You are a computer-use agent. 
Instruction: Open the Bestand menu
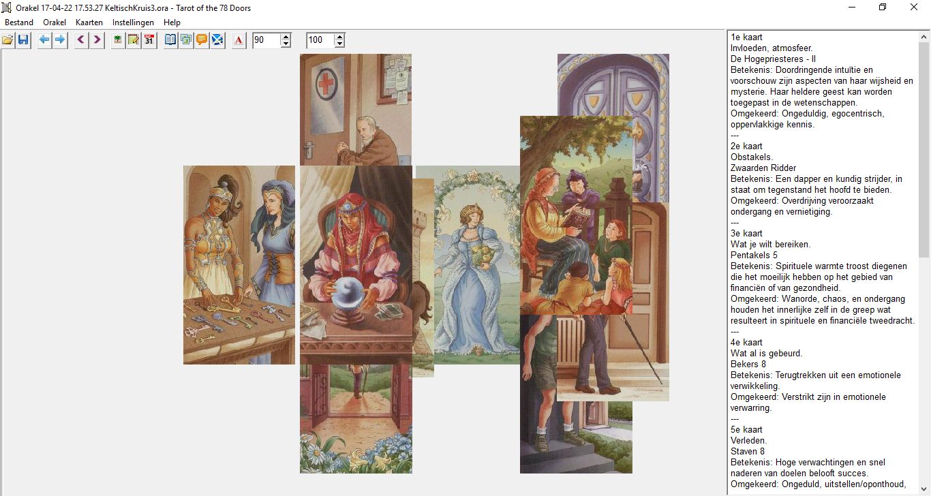coord(19,22)
